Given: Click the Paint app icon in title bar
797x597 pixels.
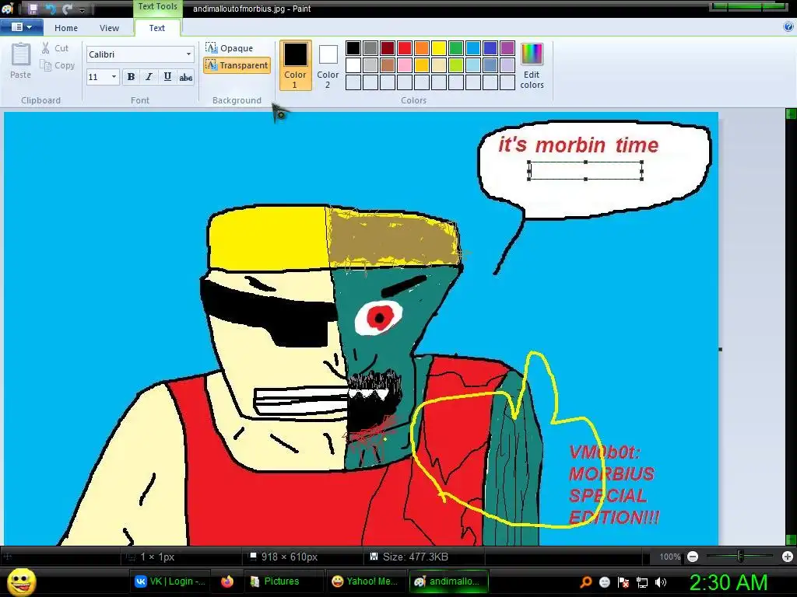Looking at the screenshot, I should 7,9.
